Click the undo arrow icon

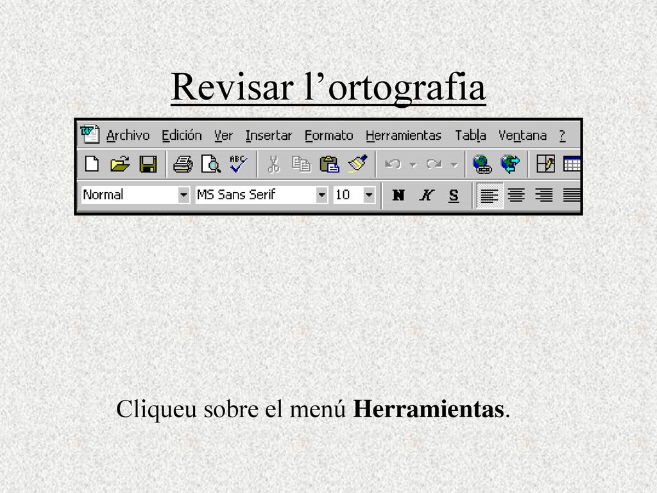coord(393,164)
